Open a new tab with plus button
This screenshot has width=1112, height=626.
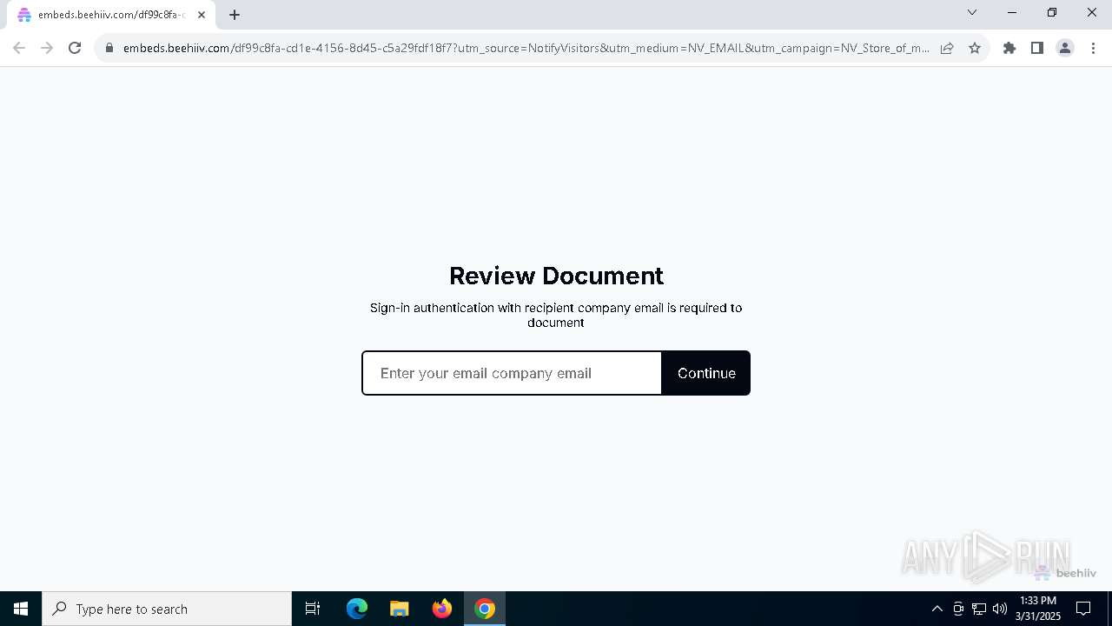pyautogui.click(x=235, y=15)
